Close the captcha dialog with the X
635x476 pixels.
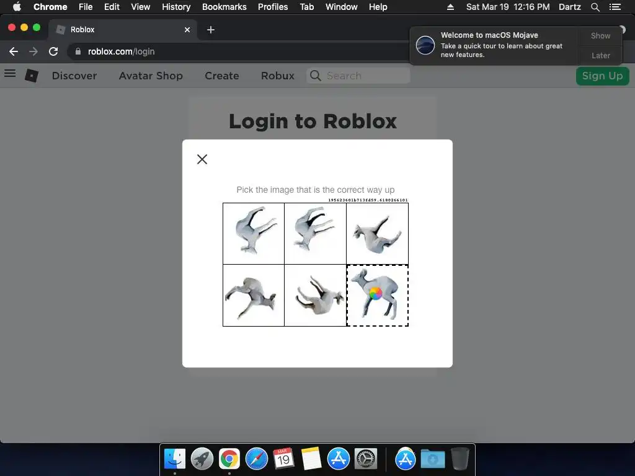pyautogui.click(x=202, y=159)
